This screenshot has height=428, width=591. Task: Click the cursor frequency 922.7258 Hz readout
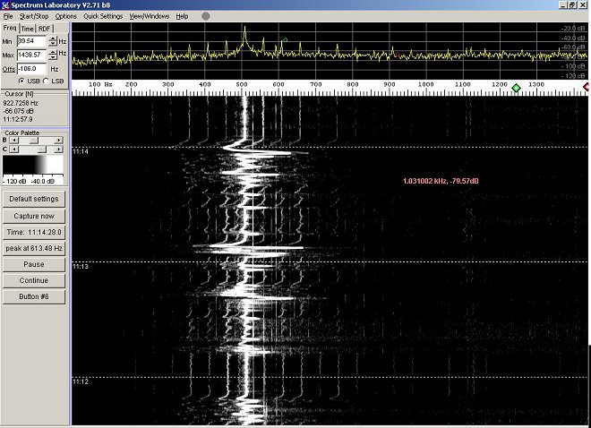21,103
